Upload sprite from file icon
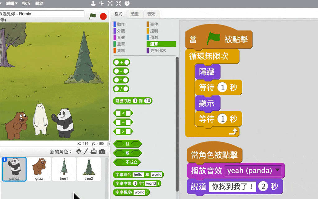The width and height of the screenshot is (318, 199). (93, 151)
